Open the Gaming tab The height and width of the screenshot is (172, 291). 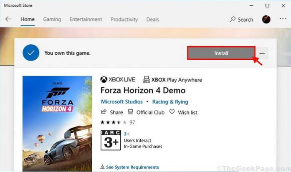pyautogui.click(x=52, y=20)
